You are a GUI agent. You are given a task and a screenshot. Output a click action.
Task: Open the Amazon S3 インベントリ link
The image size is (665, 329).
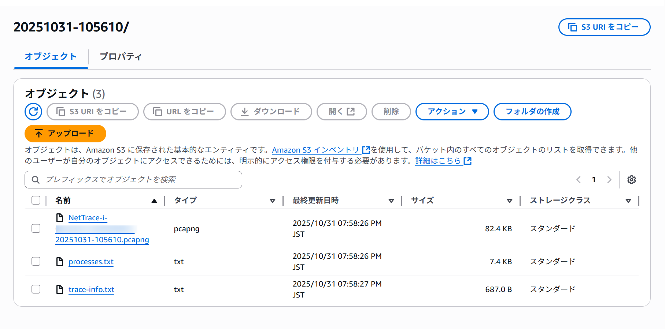pyautogui.click(x=315, y=150)
